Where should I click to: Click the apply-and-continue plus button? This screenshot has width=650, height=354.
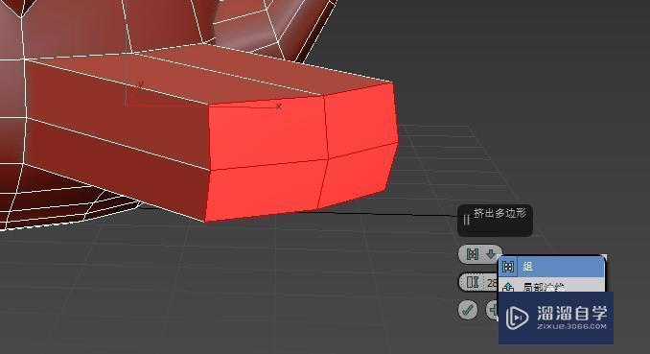493,310
